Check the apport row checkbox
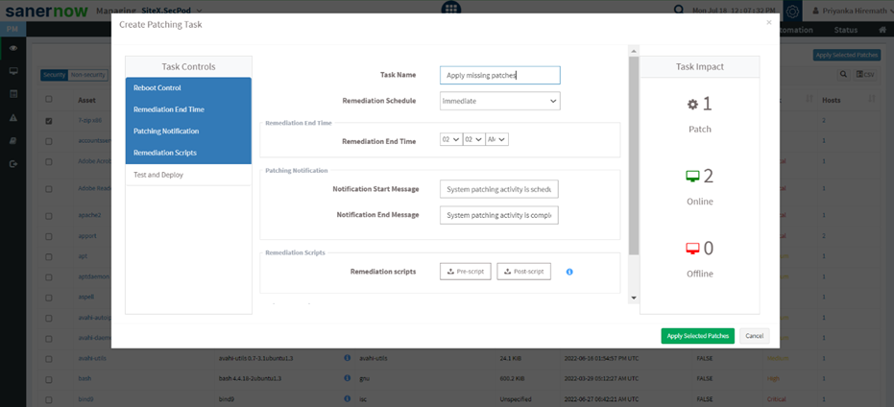Screen dimensions: 894x407 point(49,235)
